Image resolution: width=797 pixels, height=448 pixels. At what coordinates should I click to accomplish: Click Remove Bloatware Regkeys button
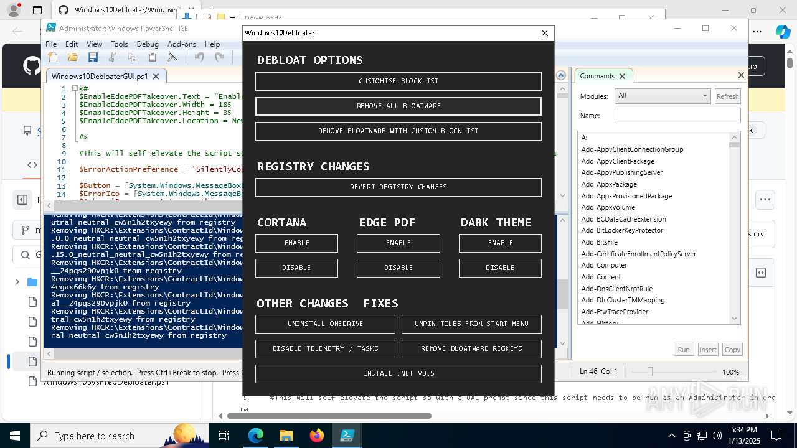tap(471, 348)
